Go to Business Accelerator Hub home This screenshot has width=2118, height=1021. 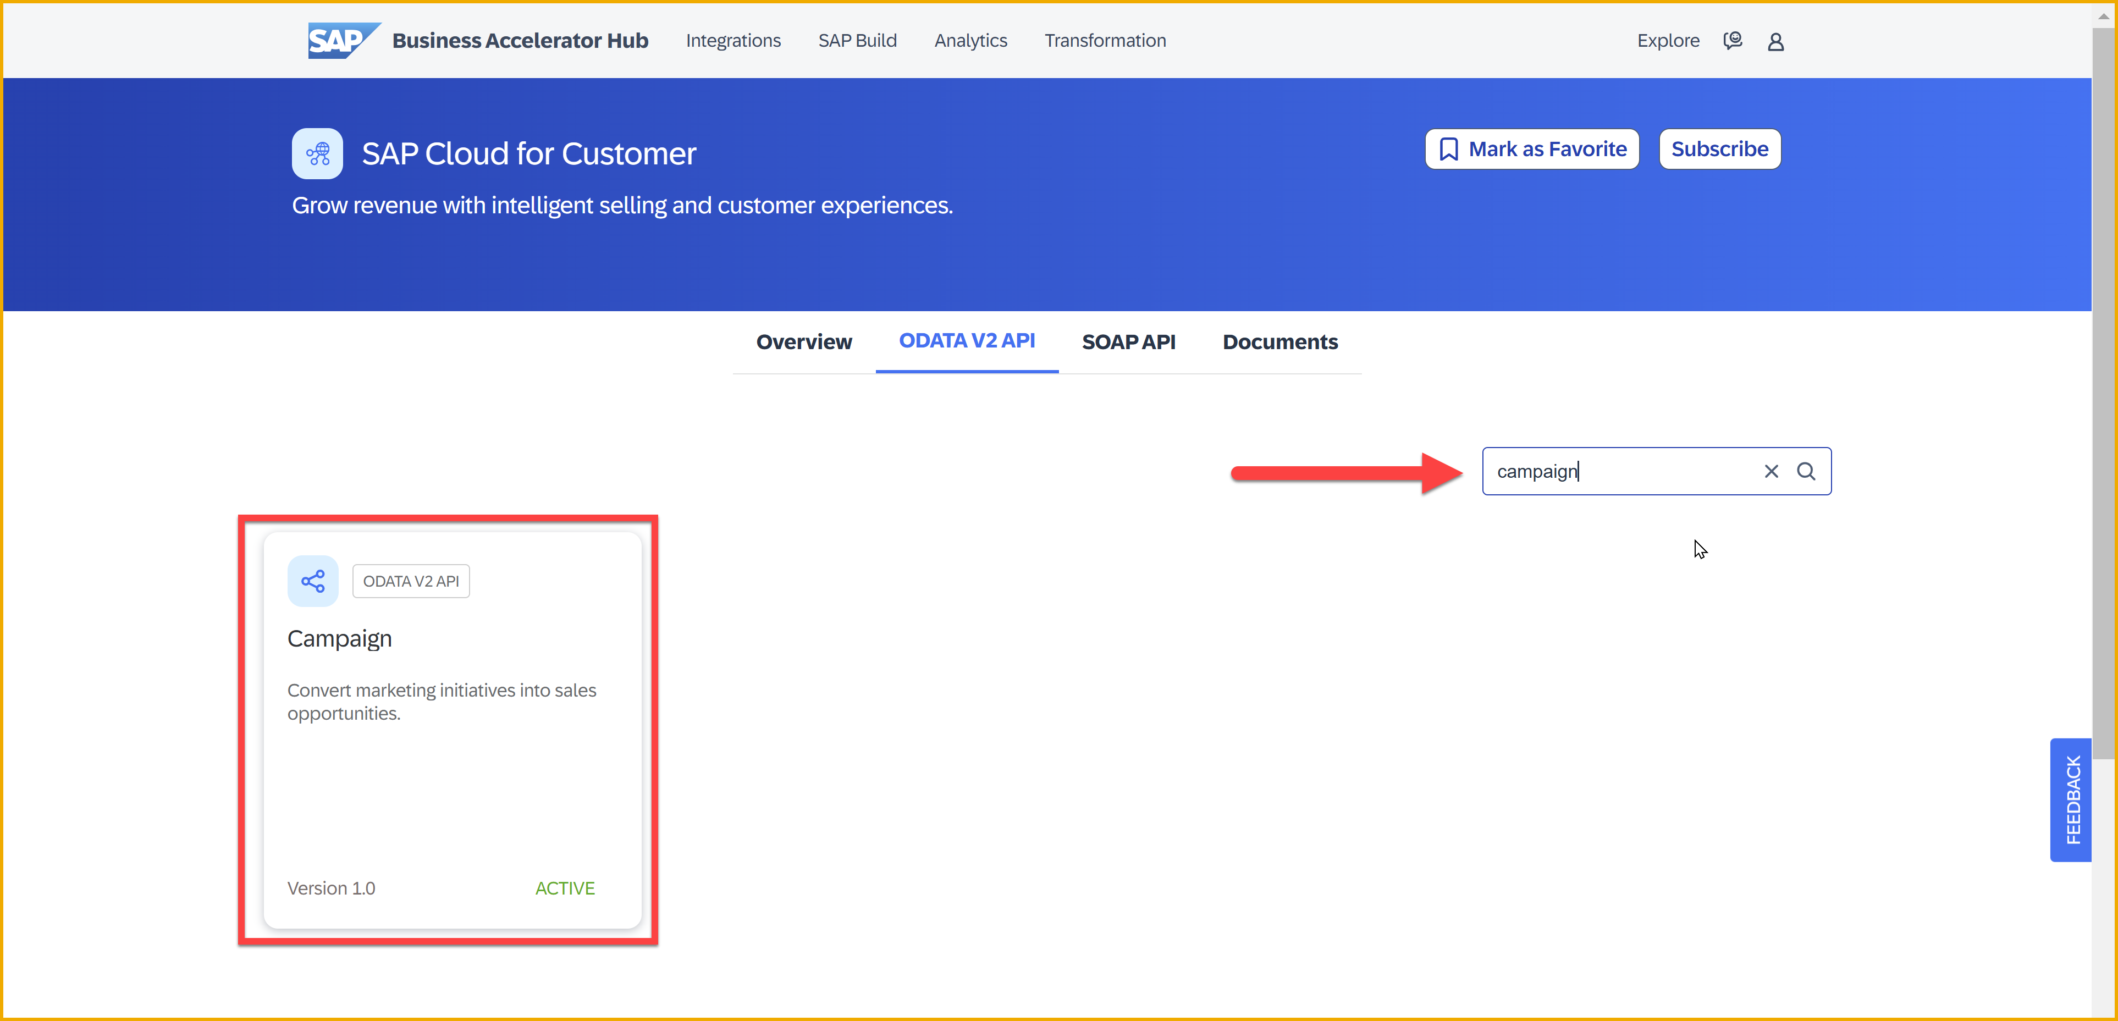click(x=520, y=40)
